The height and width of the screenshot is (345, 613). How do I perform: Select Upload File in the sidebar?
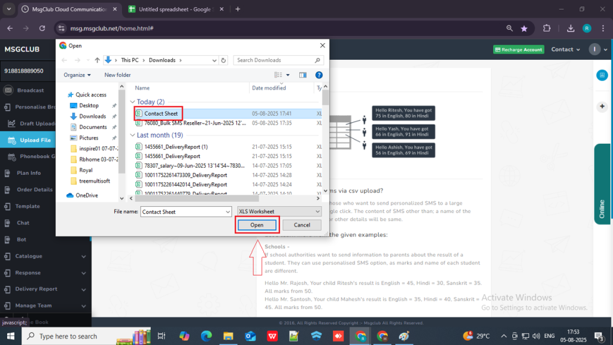click(x=35, y=140)
